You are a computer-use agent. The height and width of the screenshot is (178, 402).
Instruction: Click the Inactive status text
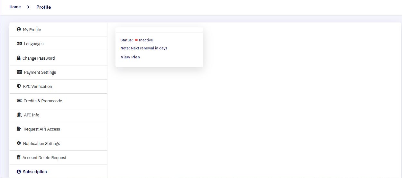pyautogui.click(x=146, y=40)
